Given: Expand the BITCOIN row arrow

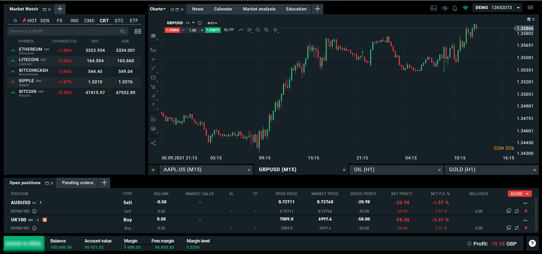Looking at the screenshot, I should 13,93.
